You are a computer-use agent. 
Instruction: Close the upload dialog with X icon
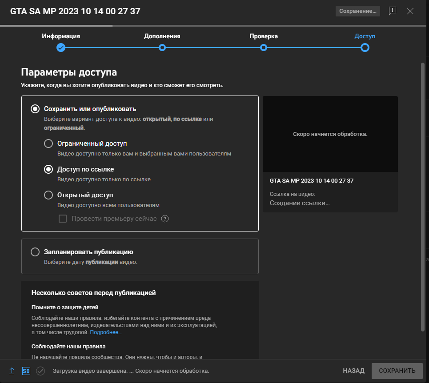pos(410,11)
